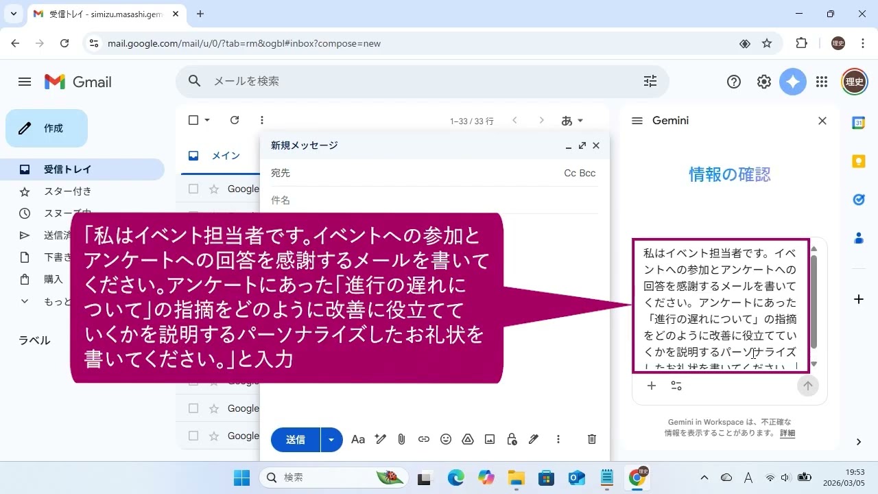This screenshot has height=494, width=878.
Task: Check the Google email checkbox above last row
Action: pos(193,408)
